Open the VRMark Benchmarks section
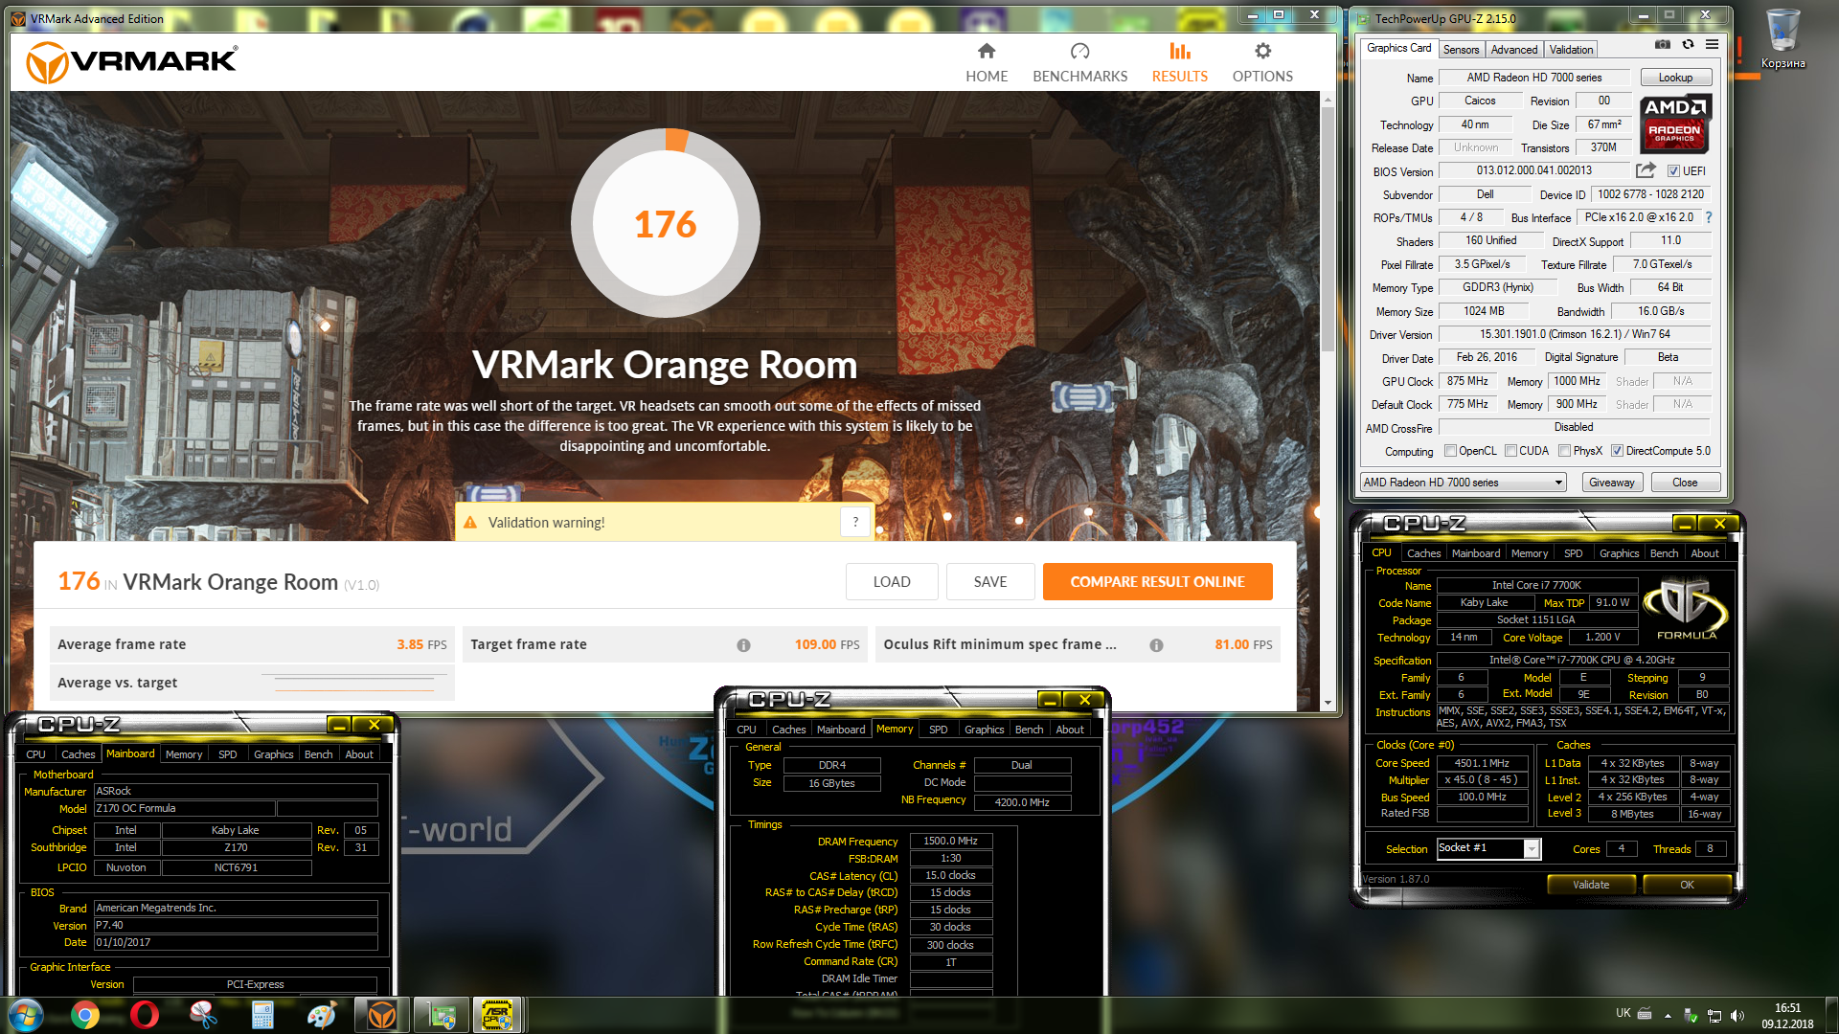 pos(1079,63)
